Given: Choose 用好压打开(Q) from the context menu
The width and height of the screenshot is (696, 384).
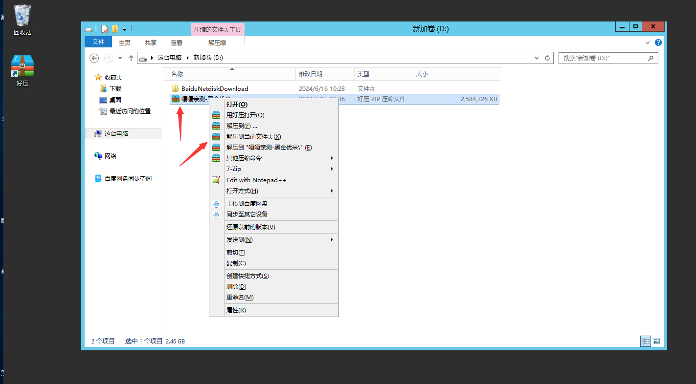Looking at the screenshot, I should (274, 115).
